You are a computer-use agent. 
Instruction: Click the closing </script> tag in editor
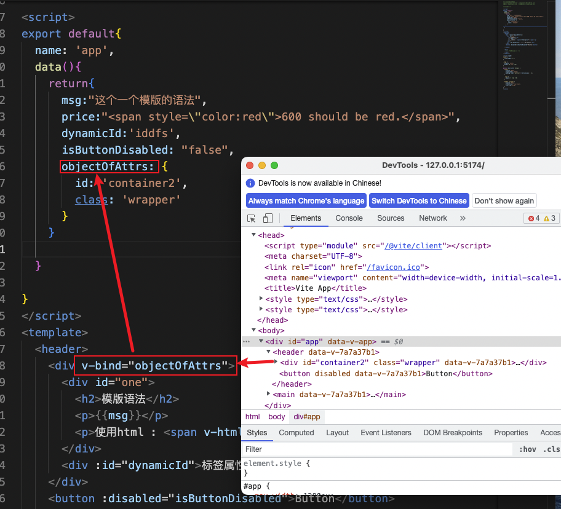click(52, 316)
